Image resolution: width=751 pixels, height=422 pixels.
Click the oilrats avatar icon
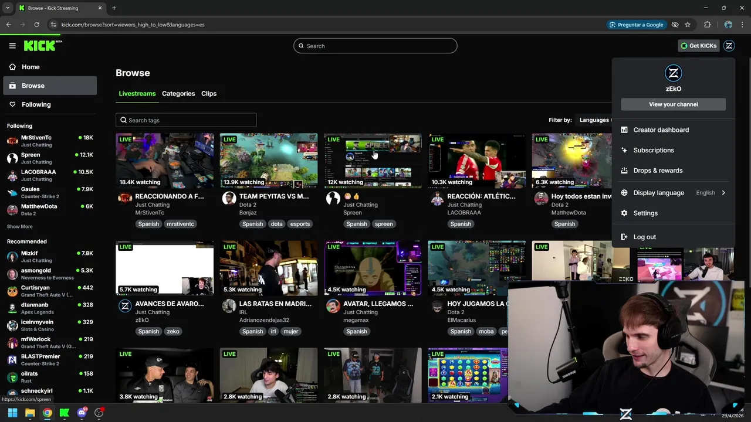12,377
